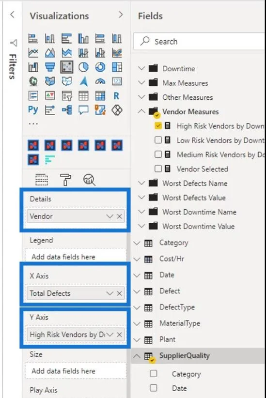Screen dimensions: 266x398
Task: Insert a Python visual
Action: [x=33, y=110]
